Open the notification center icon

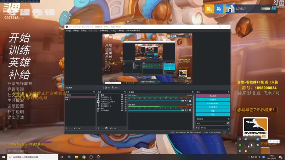tap(280, 157)
